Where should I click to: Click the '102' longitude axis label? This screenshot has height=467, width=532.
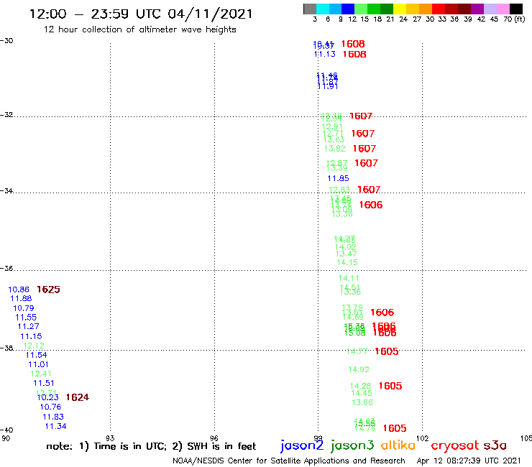pyautogui.click(x=423, y=438)
